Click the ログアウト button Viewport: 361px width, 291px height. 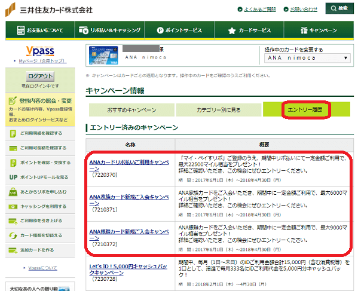(x=40, y=76)
